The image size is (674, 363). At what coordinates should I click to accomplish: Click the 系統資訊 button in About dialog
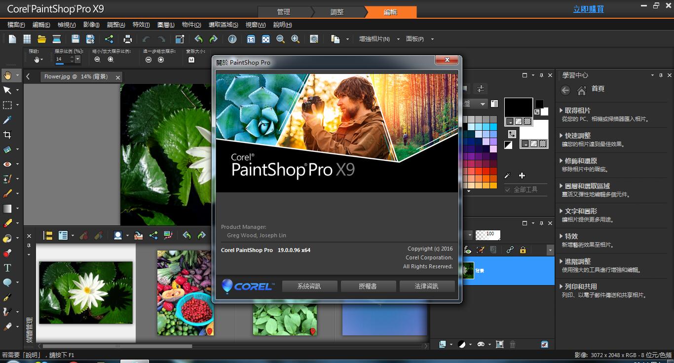point(309,286)
